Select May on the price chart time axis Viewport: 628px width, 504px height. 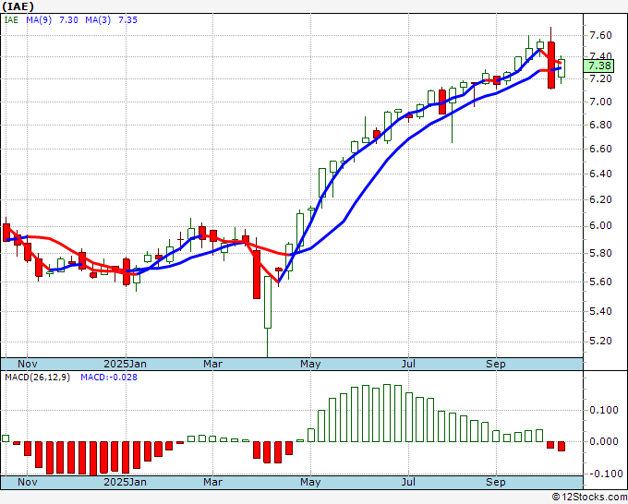click(310, 364)
